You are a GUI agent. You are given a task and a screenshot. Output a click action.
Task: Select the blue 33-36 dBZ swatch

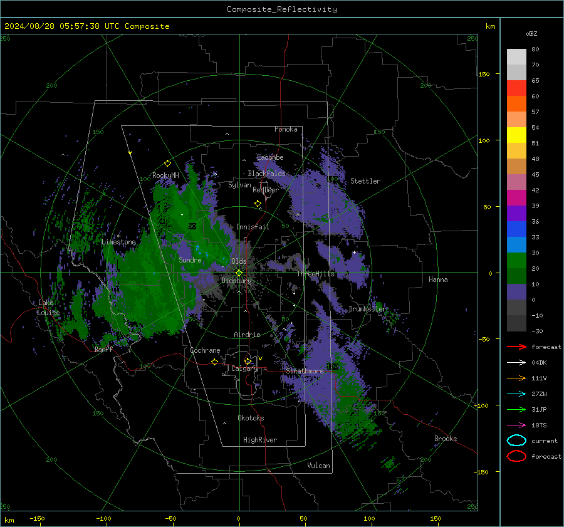[x=516, y=229]
